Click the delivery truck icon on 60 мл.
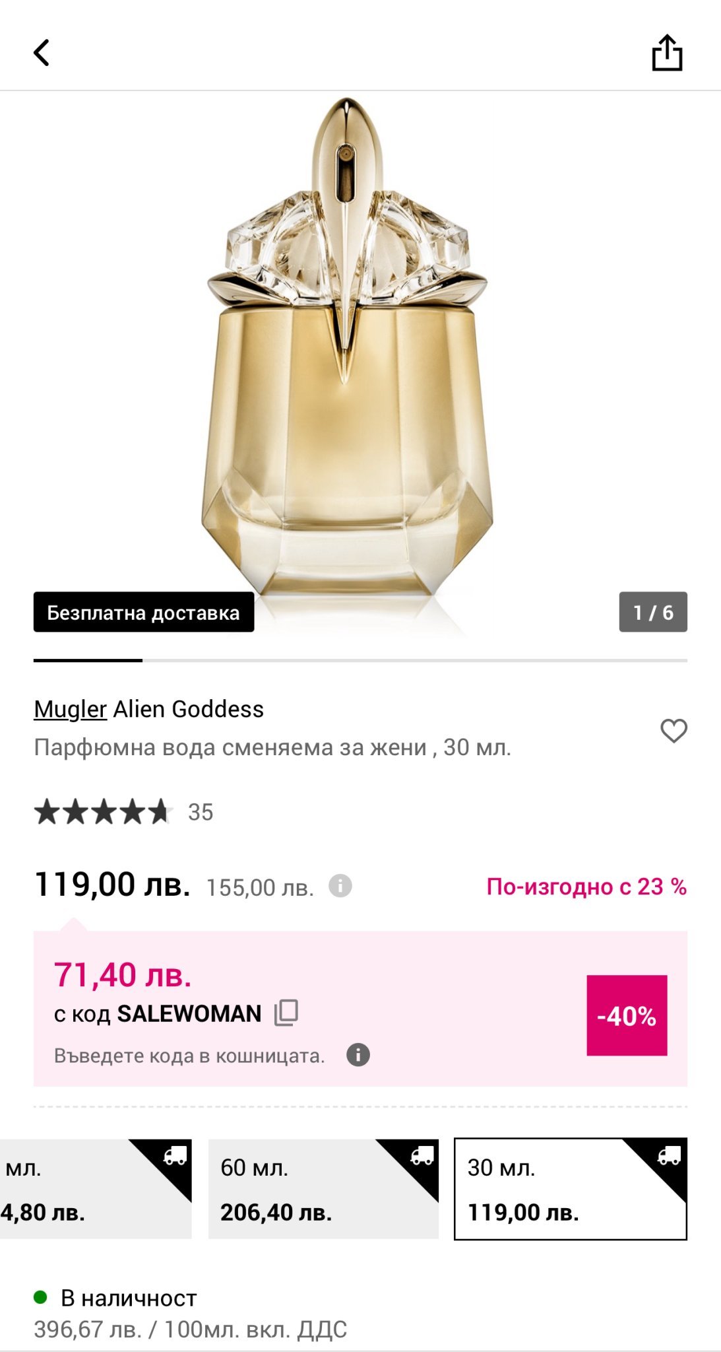The height and width of the screenshot is (1352, 721). click(x=422, y=1156)
